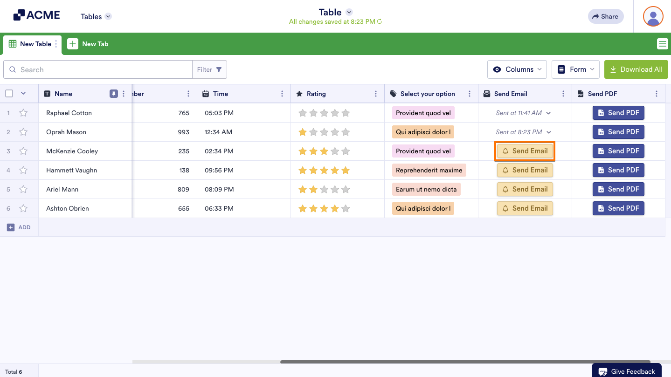Click the Send PDF column file icon
Screen dimensions: 671x377
pos(581,94)
